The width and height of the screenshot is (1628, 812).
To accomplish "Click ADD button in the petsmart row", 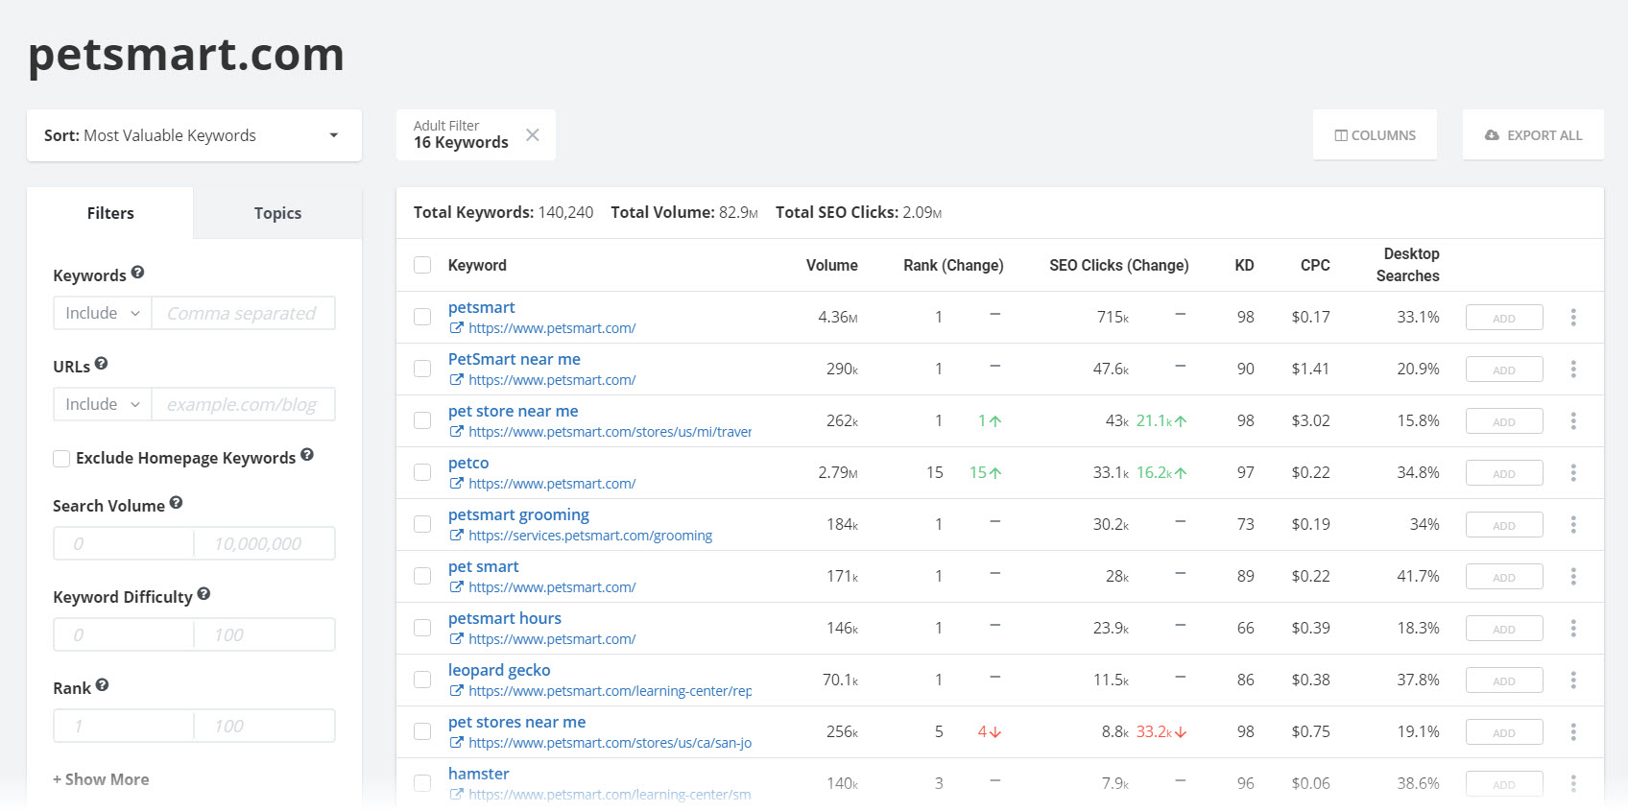I will (x=1504, y=318).
